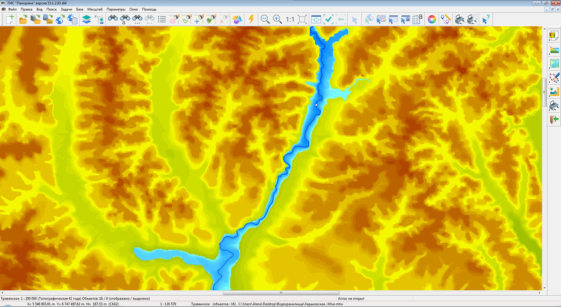
Task: Click the printer icon in top toolbar
Action: pos(460,19)
